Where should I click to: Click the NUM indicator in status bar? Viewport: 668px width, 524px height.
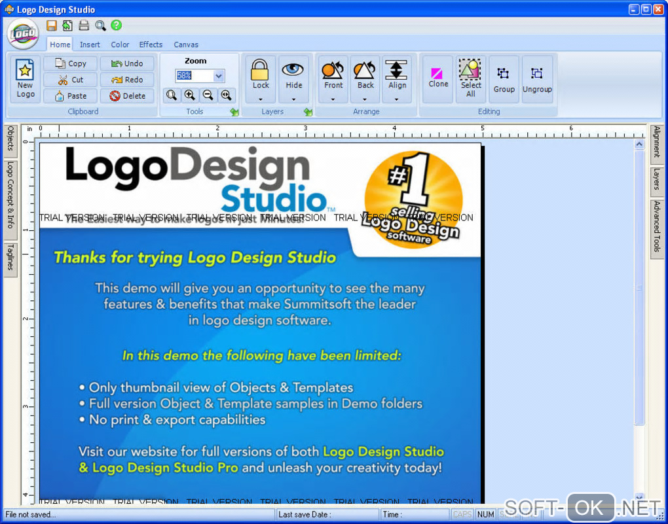(486, 515)
